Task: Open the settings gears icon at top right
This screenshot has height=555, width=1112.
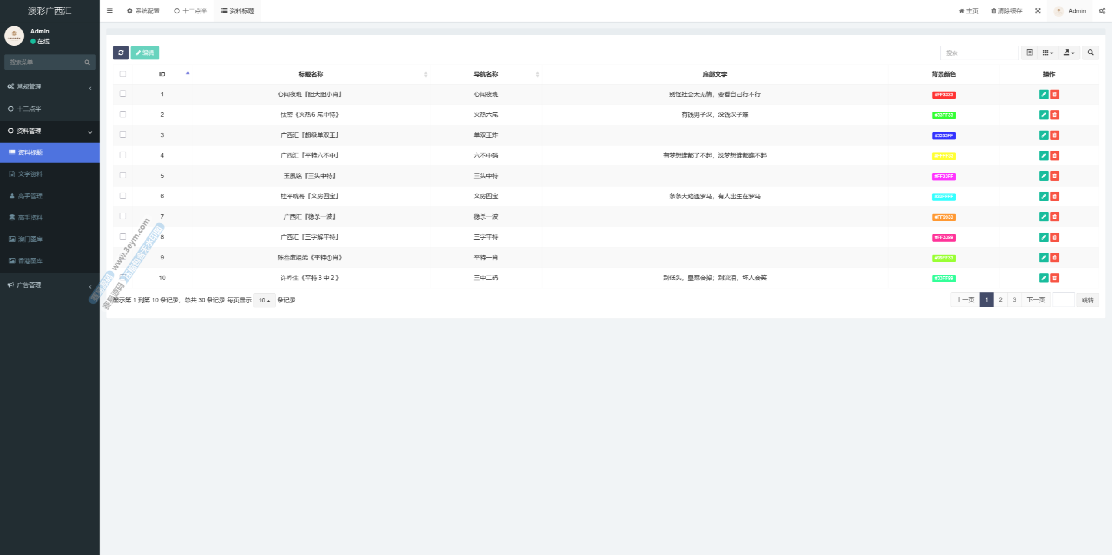Action: coord(1102,11)
